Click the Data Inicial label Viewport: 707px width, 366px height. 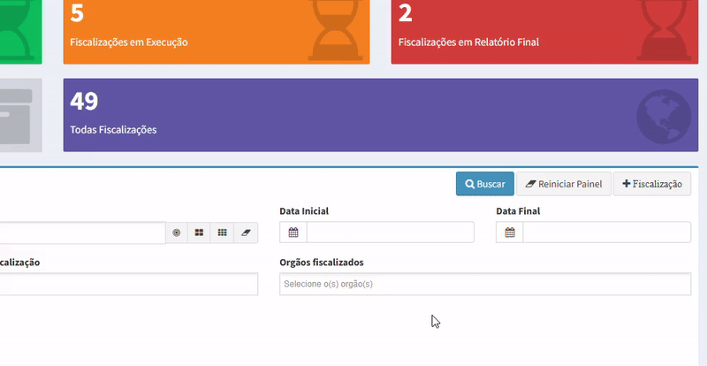(x=304, y=210)
